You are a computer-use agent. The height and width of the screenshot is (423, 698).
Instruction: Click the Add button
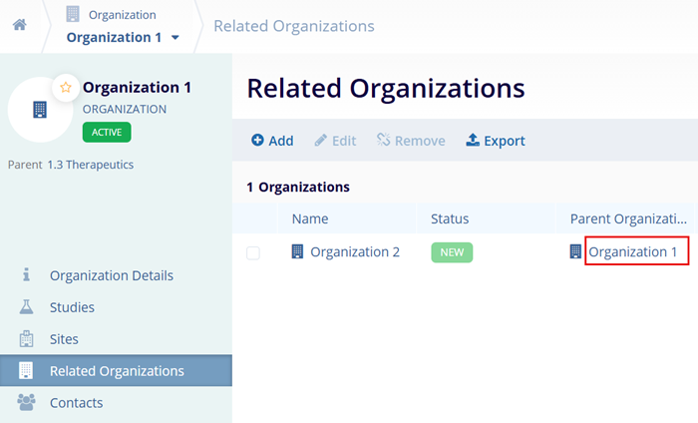pyautogui.click(x=272, y=141)
